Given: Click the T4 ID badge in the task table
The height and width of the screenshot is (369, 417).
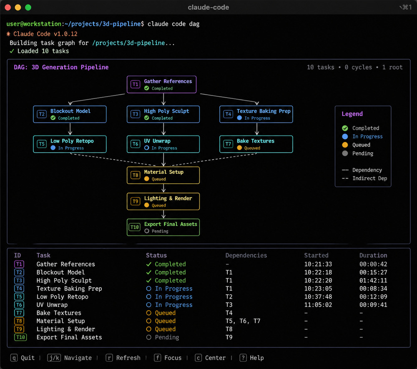Looking at the screenshot, I should (x=19, y=289).
